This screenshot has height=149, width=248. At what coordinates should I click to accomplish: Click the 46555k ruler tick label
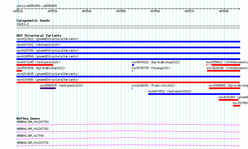(x=121, y=11)
